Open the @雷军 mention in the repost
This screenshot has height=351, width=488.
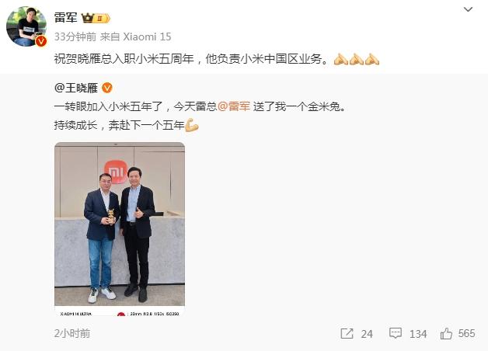[x=234, y=106]
